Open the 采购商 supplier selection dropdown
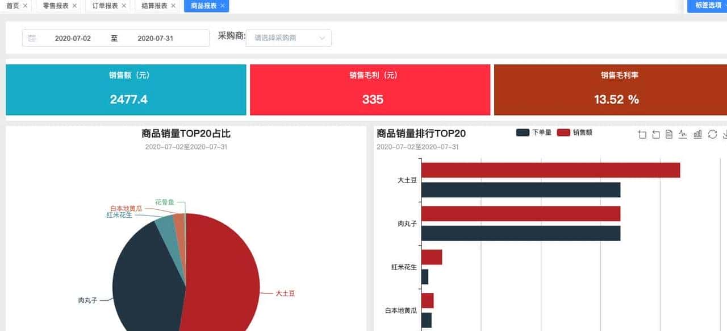The width and height of the screenshot is (727, 331). tap(288, 38)
